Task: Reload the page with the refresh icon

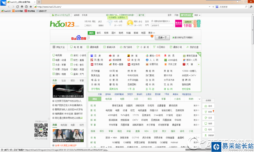Action: pyautogui.click(x=17, y=7)
